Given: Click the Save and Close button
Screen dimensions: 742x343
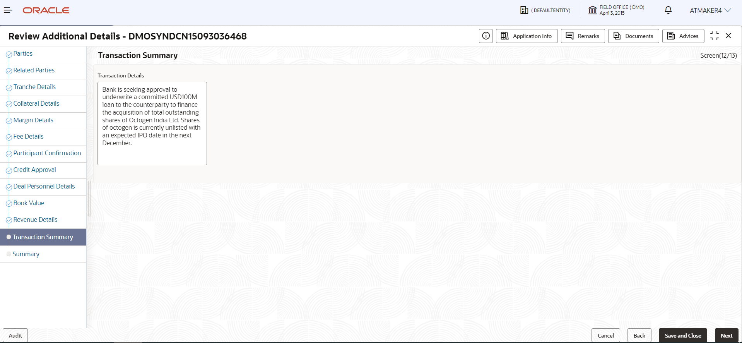Looking at the screenshot, I should click(x=683, y=336).
